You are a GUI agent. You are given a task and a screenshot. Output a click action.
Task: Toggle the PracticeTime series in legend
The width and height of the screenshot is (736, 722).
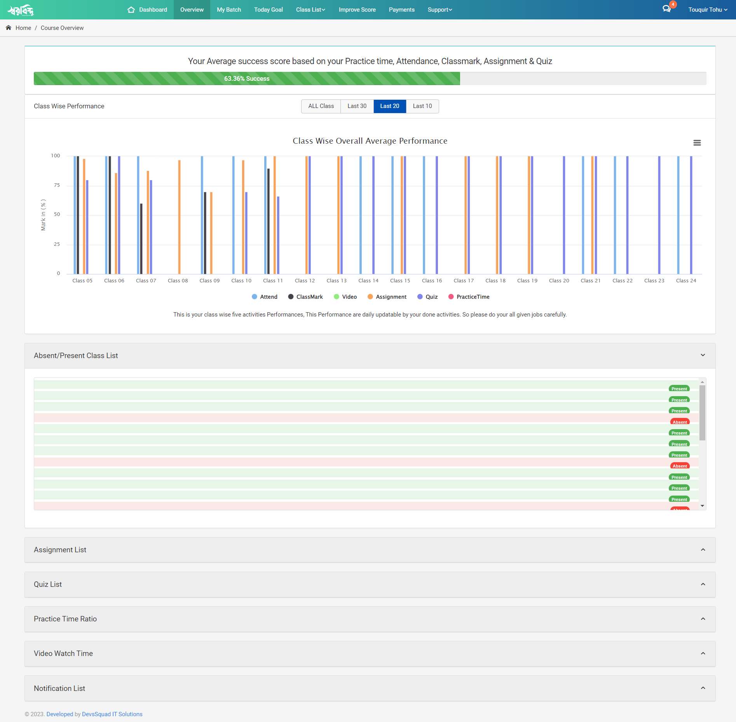(x=469, y=297)
